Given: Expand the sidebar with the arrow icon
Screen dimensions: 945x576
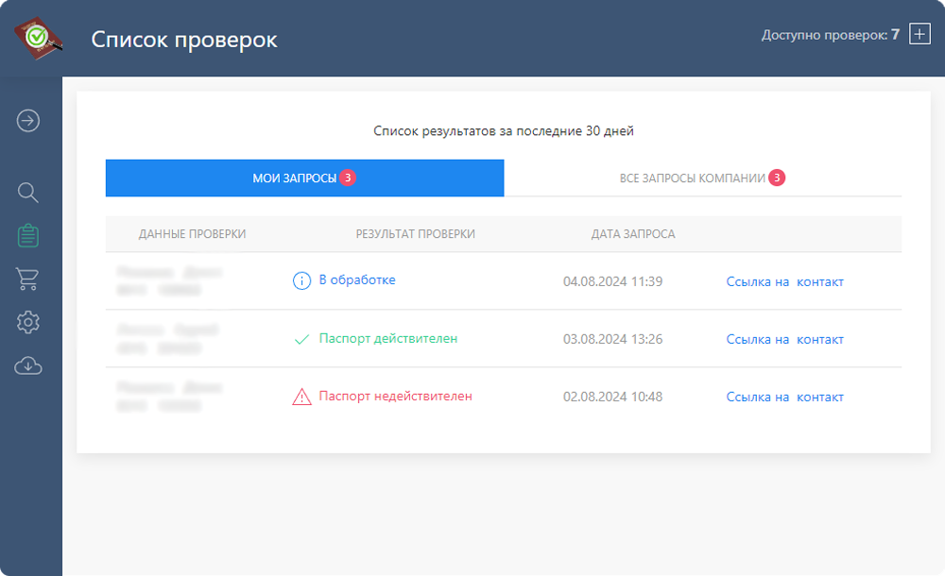Looking at the screenshot, I should 28,121.
